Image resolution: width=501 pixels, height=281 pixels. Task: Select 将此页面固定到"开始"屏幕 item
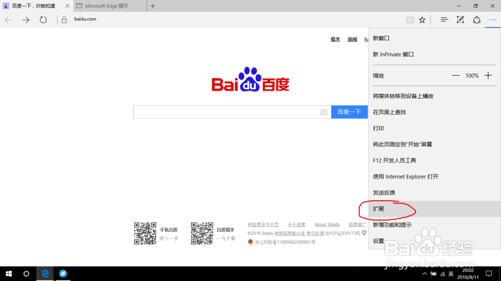pos(434,144)
